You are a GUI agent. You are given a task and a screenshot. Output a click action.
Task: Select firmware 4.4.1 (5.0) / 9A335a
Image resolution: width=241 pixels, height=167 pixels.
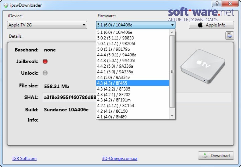133,72
